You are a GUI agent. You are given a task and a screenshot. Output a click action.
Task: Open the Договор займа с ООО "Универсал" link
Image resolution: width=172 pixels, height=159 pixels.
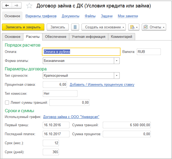click(71, 117)
